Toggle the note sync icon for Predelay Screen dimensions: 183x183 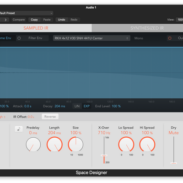tap(19, 129)
